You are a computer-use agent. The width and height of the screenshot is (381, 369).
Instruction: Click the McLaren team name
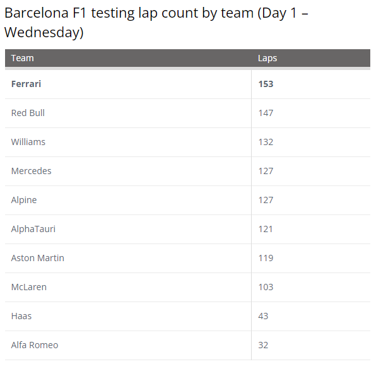(29, 287)
